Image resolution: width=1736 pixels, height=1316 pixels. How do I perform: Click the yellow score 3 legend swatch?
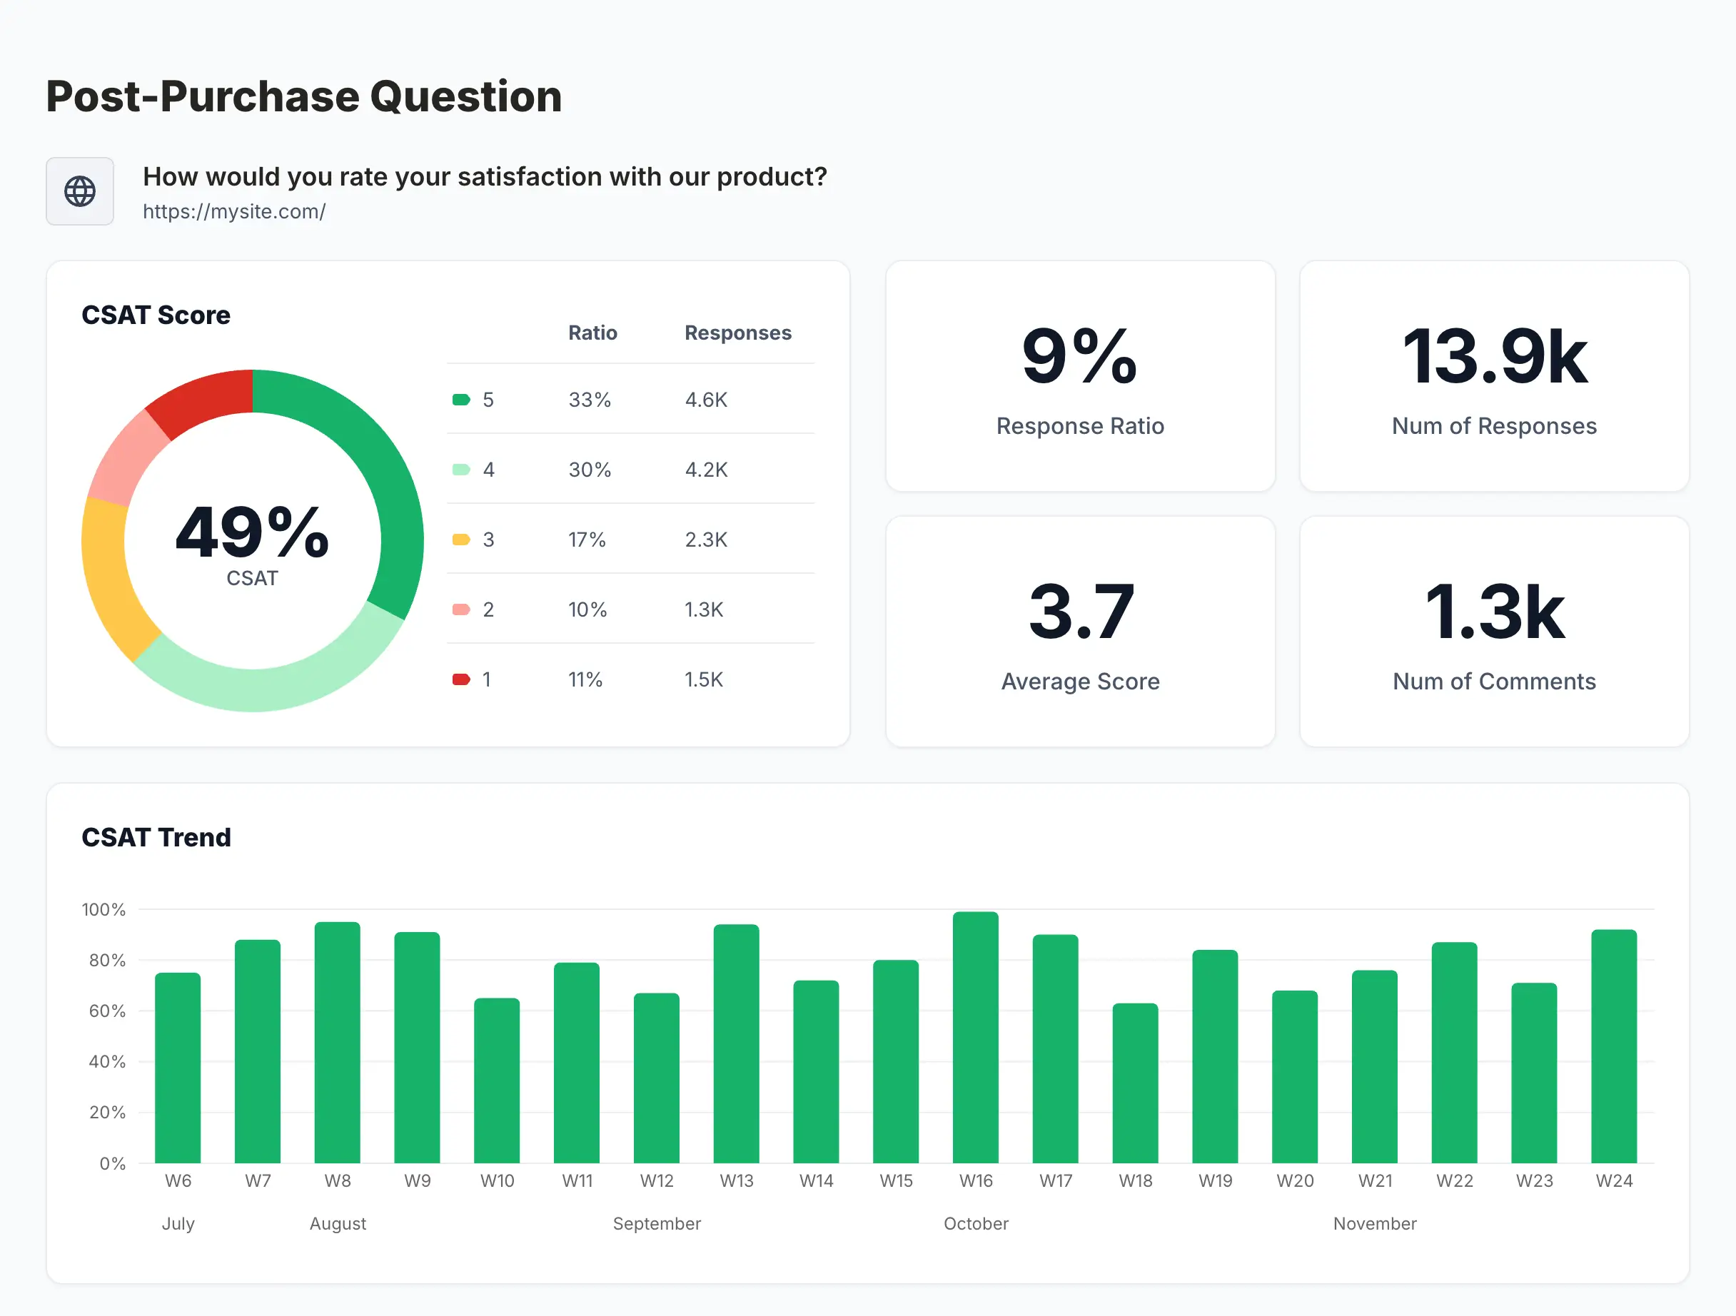[460, 540]
